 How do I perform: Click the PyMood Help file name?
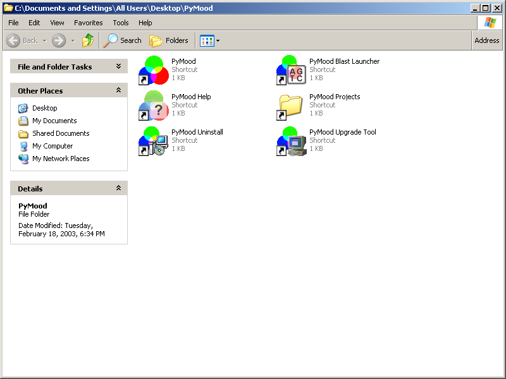tap(191, 97)
